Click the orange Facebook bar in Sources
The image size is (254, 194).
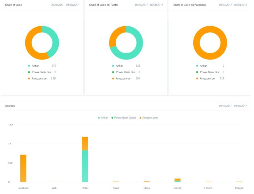(23, 168)
